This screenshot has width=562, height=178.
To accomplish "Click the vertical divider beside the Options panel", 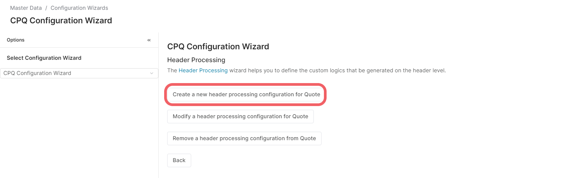I will click(158, 128).
